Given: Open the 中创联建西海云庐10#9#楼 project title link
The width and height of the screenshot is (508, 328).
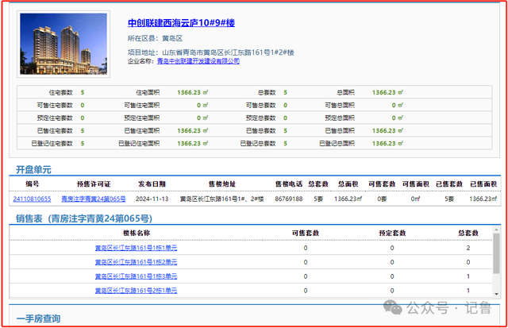Looking at the screenshot, I should 181,23.
